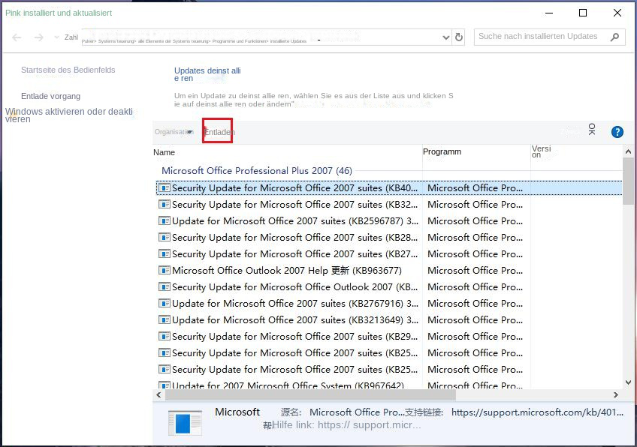The width and height of the screenshot is (637, 447).
Task: Click the update icon on the KB3213649 row
Action: (x=164, y=320)
